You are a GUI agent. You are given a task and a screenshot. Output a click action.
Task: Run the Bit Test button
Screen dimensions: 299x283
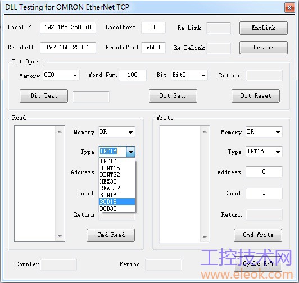[44, 96]
